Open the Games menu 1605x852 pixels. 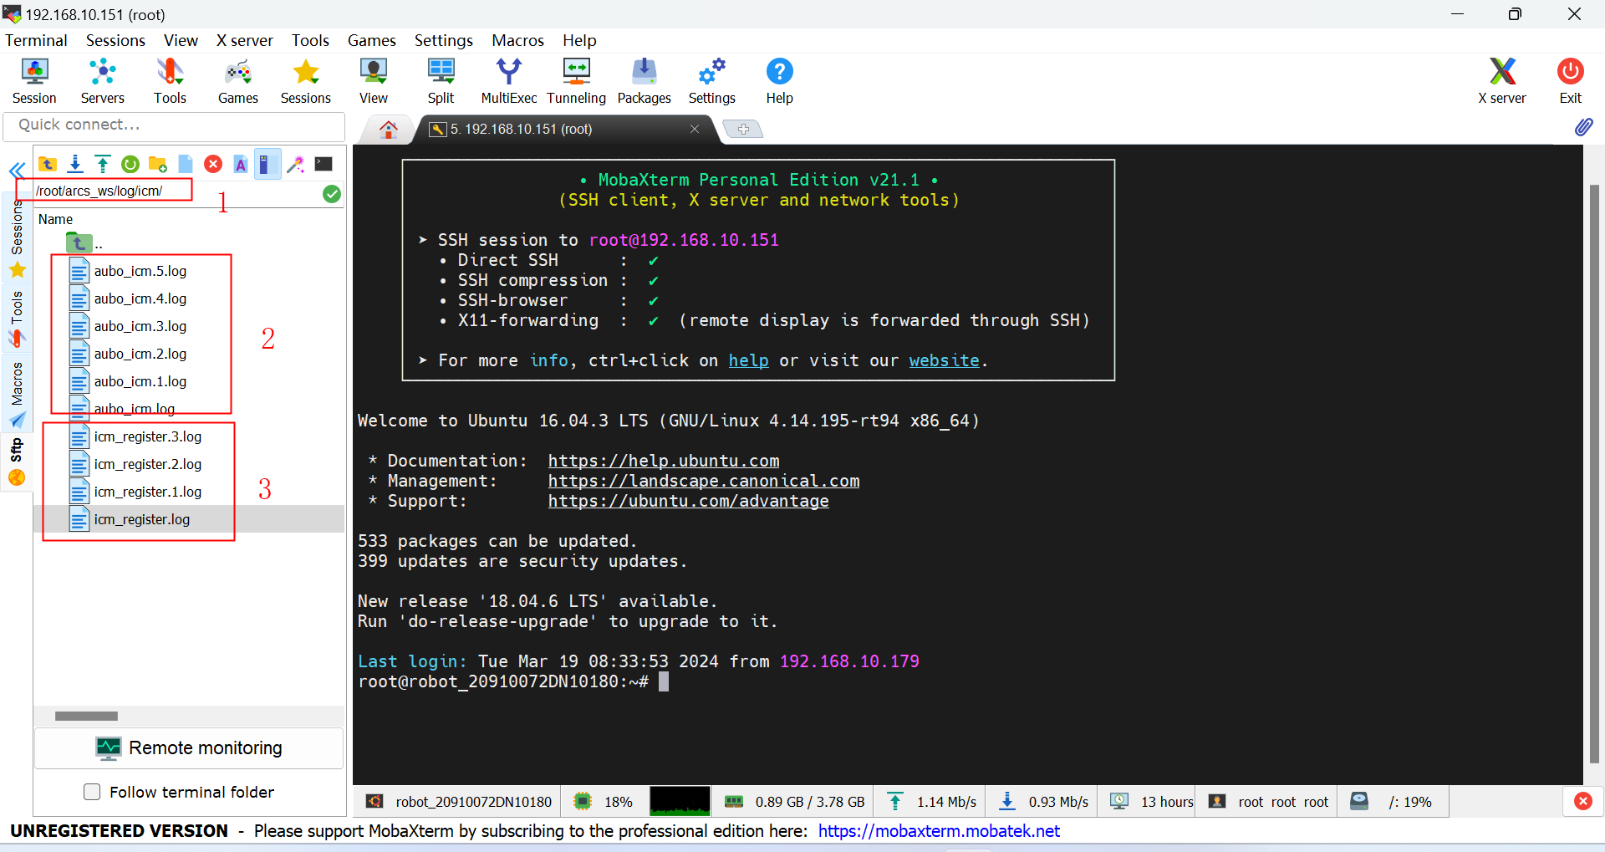(x=372, y=40)
